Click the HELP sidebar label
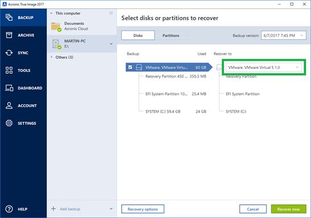The width and height of the screenshot is (311, 218). 23,209
